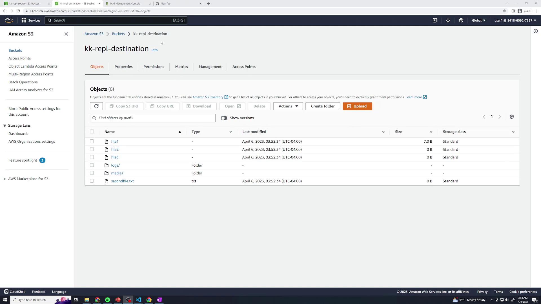The height and width of the screenshot is (304, 541).
Task: Open the Services grid menu icon
Action: pos(24,20)
